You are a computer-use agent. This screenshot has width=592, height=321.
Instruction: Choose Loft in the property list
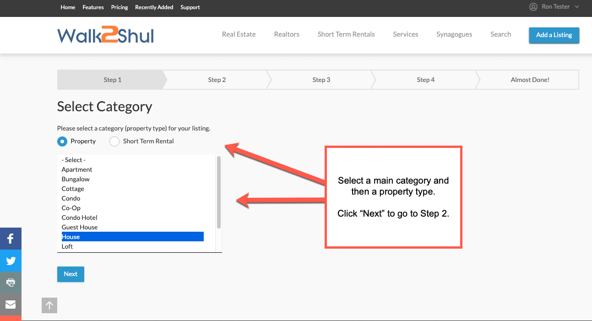(x=132, y=246)
